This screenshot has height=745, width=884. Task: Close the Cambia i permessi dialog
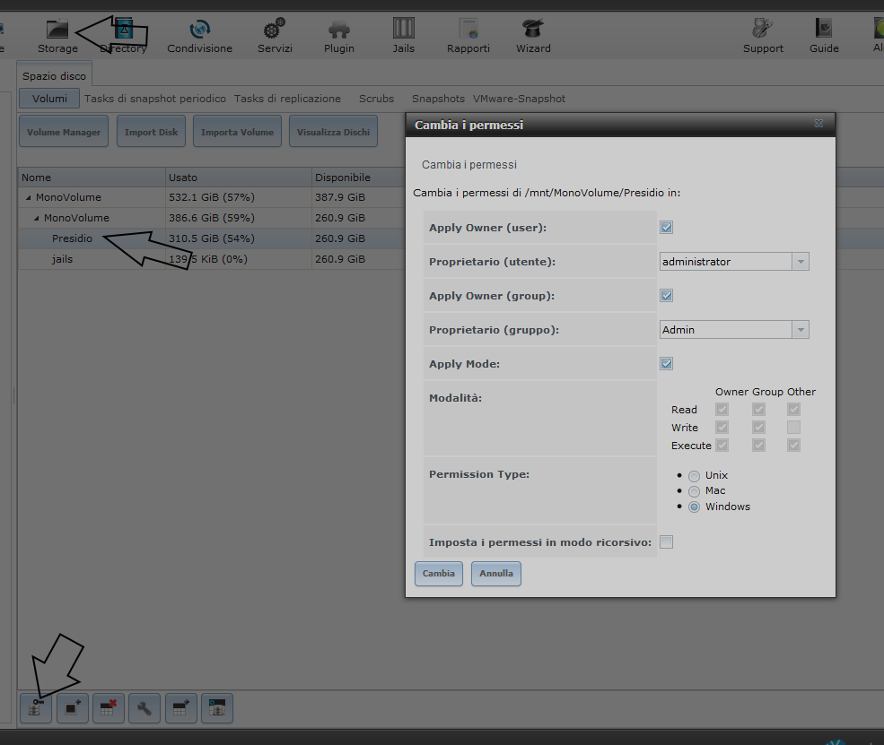(x=818, y=124)
